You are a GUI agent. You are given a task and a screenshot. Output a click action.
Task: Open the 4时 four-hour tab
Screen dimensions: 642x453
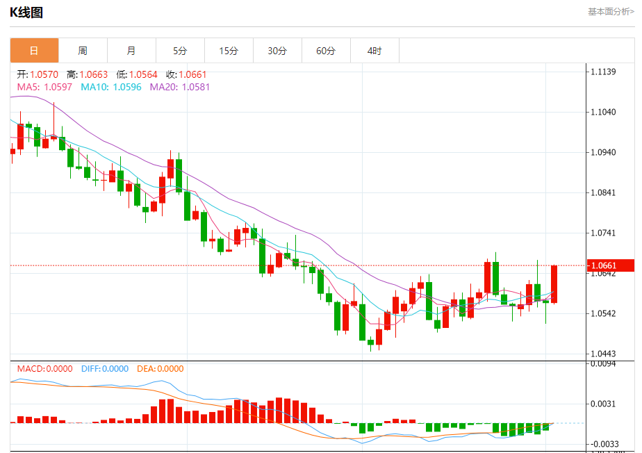click(x=374, y=51)
